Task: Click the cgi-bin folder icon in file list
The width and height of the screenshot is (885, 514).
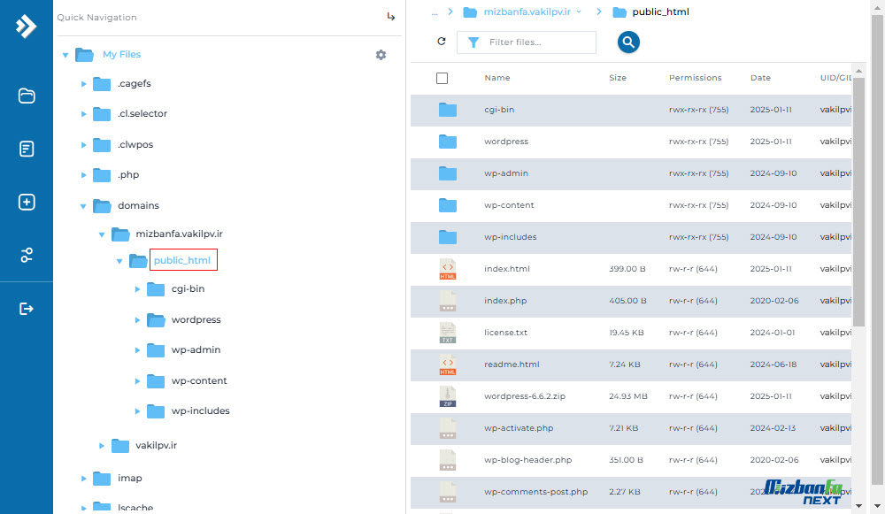Action: pyautogui.click(x=448, y=110)
